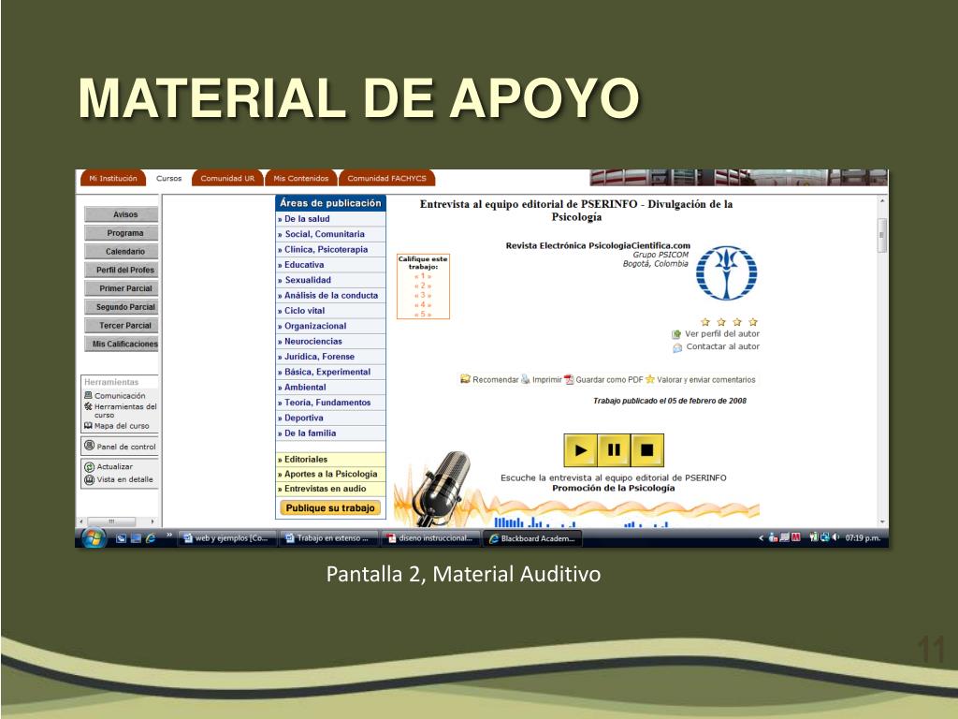Click the system tray volume icon
Screen dimensions: 958x719
(835, 537)
